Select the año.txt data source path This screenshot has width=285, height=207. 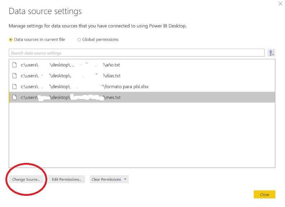click(x=142, y=65)
